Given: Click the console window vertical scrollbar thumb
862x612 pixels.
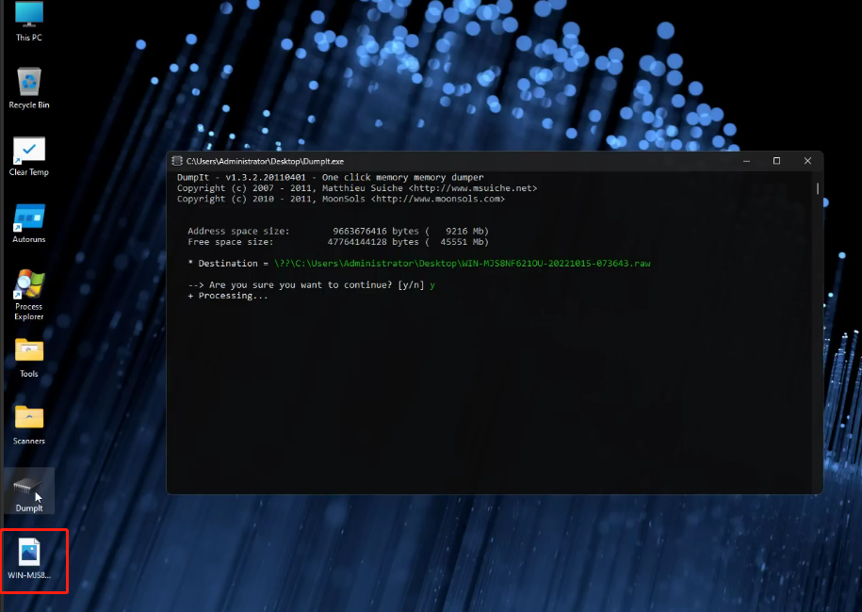Looking at the screenshot, I should pyautogui.click(x=818, y=188).
